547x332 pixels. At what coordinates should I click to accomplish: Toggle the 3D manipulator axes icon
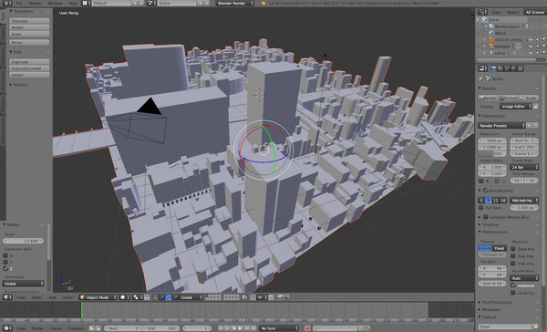tap(155, 297)
